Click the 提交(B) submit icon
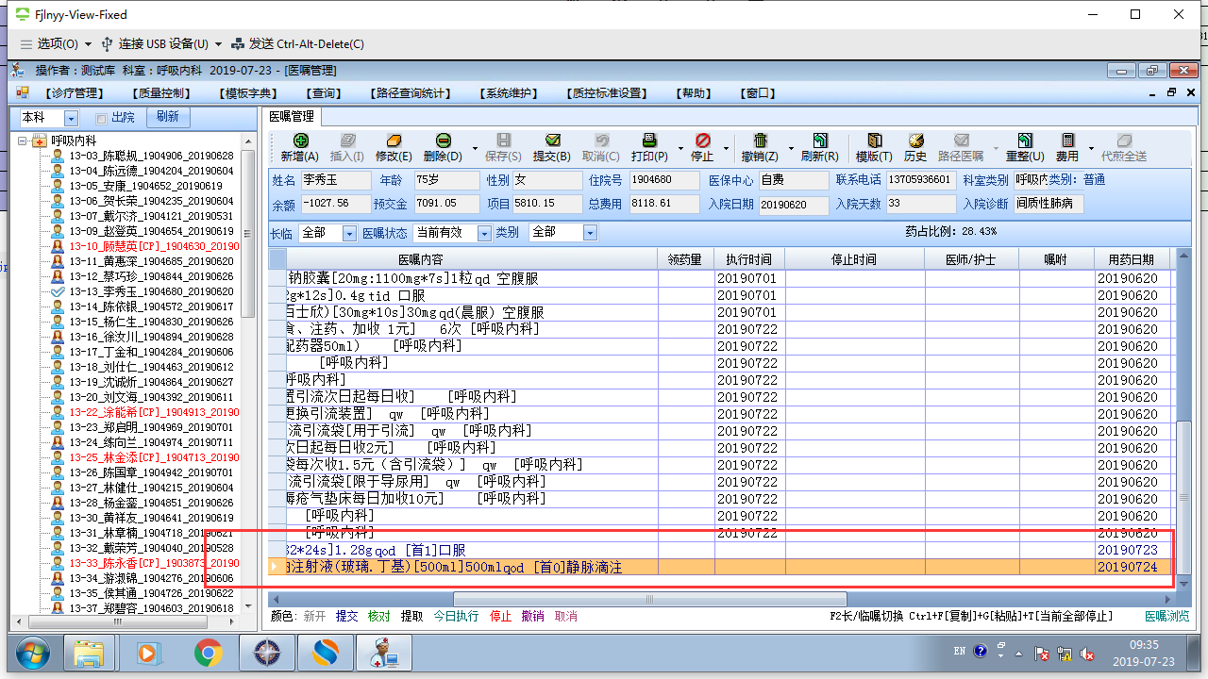The width and height of the screenshot is (1208, 679). 552,141
